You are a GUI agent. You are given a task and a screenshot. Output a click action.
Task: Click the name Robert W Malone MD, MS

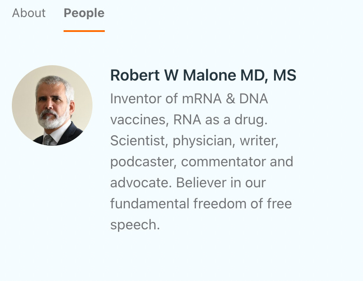(203, 75)
